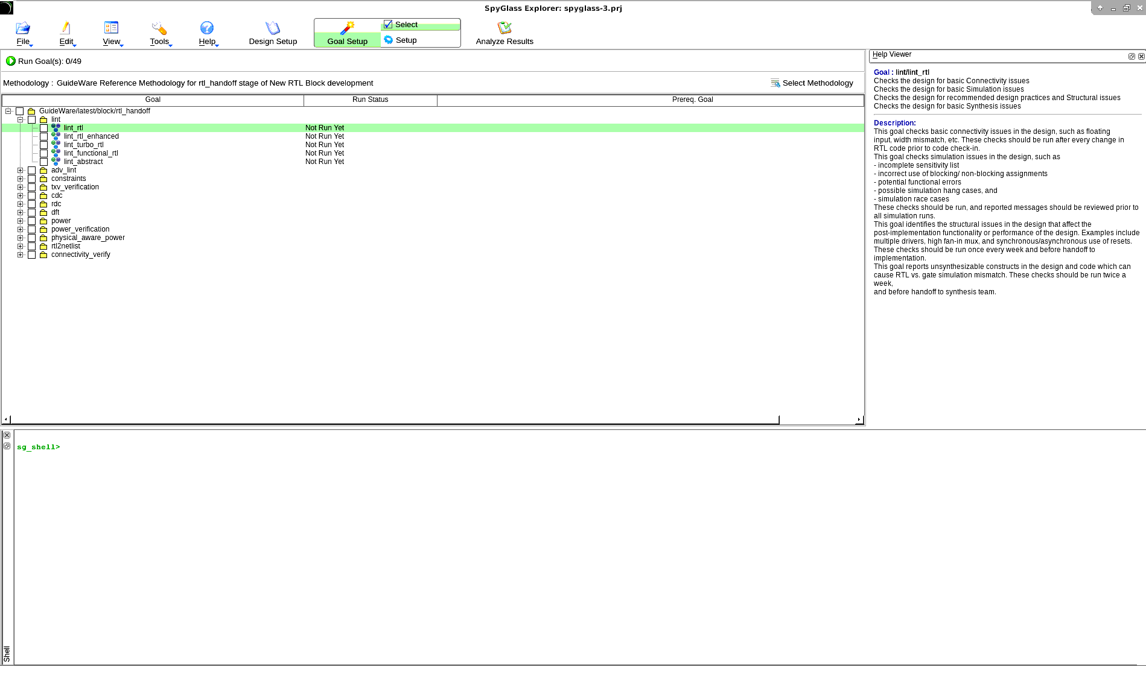Screen dimensions: 1146x673
Task: Open the Edit pencil icon
Action: [66, 28]
